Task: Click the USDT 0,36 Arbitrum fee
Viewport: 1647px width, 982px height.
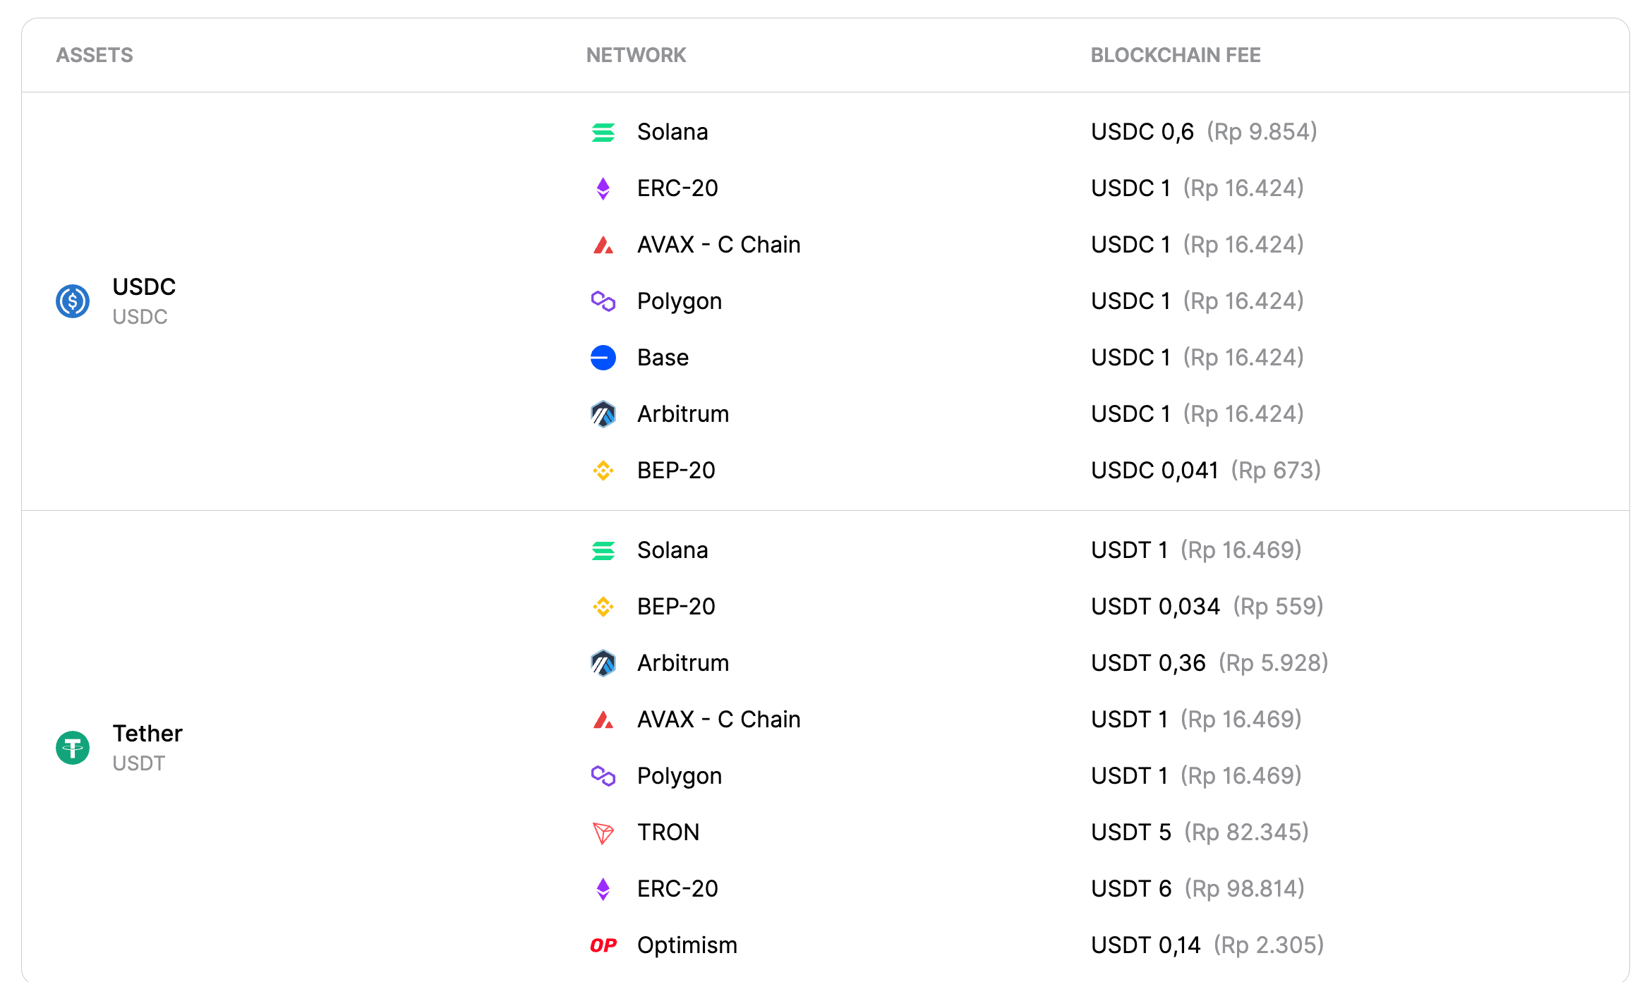Action: pyautogui.click(x=1148, y=663)
